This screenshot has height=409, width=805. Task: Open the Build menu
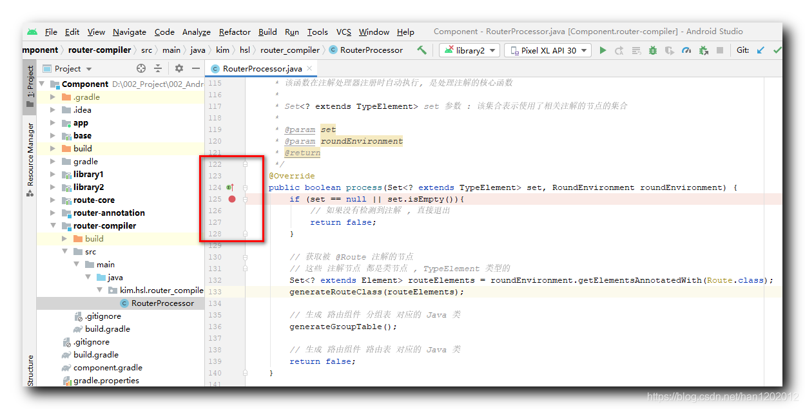[x=267, y=32]
